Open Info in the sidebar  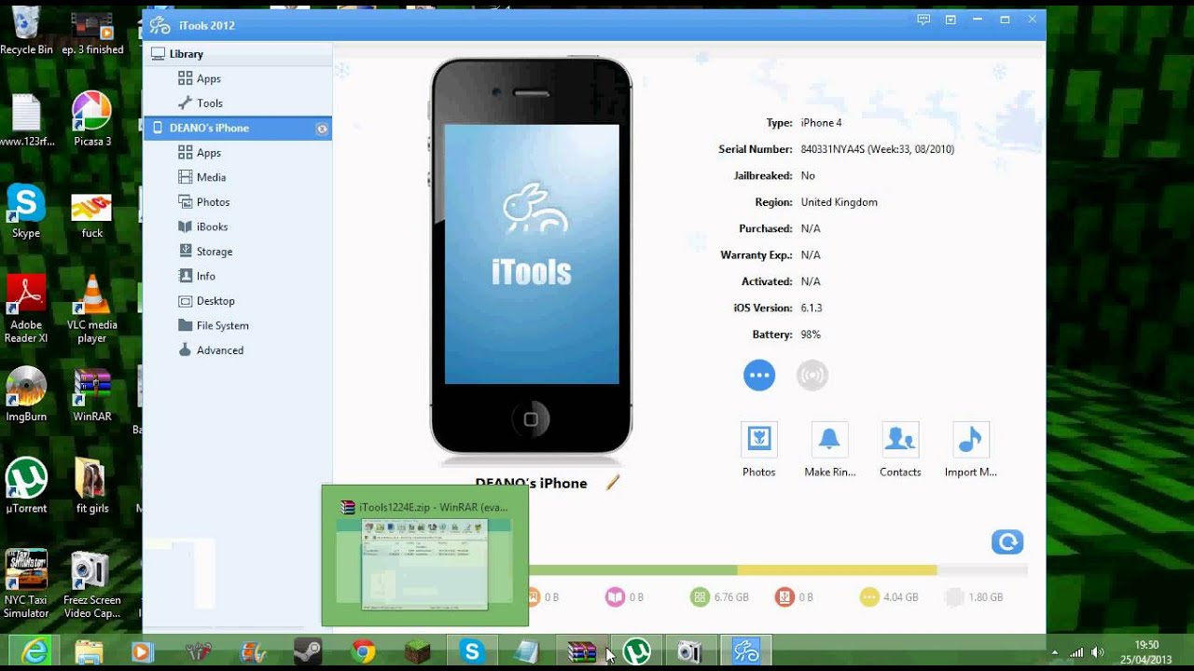pyautogui.click(x=205, y=276)
